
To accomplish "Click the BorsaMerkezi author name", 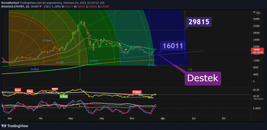I will [10, 3].
